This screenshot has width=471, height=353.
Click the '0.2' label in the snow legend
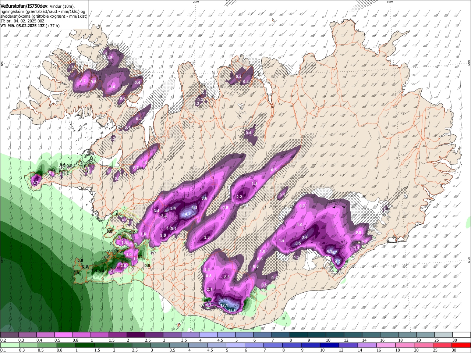[x=3, y=340]
